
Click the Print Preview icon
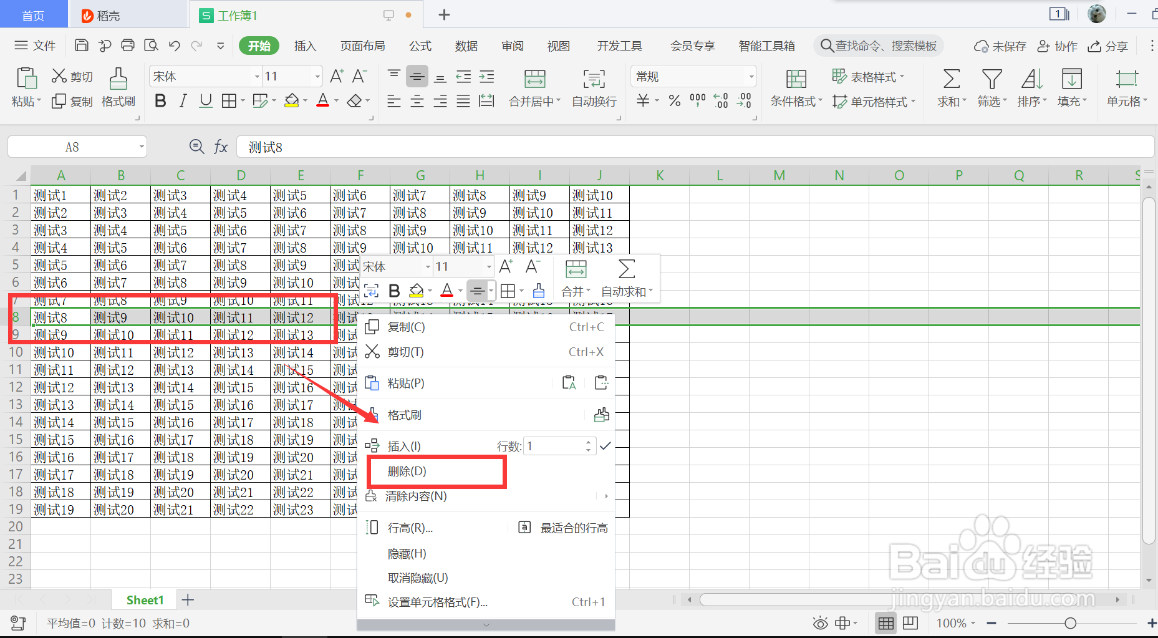(151, 46)
